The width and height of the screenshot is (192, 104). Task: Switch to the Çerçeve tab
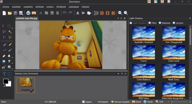178,23
